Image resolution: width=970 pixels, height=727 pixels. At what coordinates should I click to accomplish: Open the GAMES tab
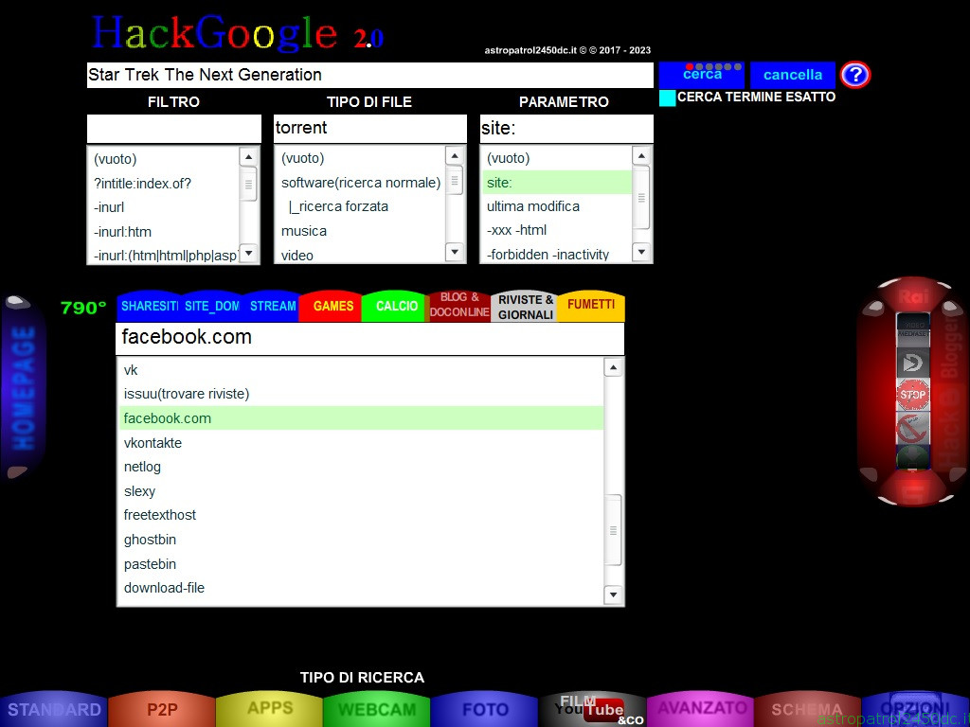click(x=332, y=306)
